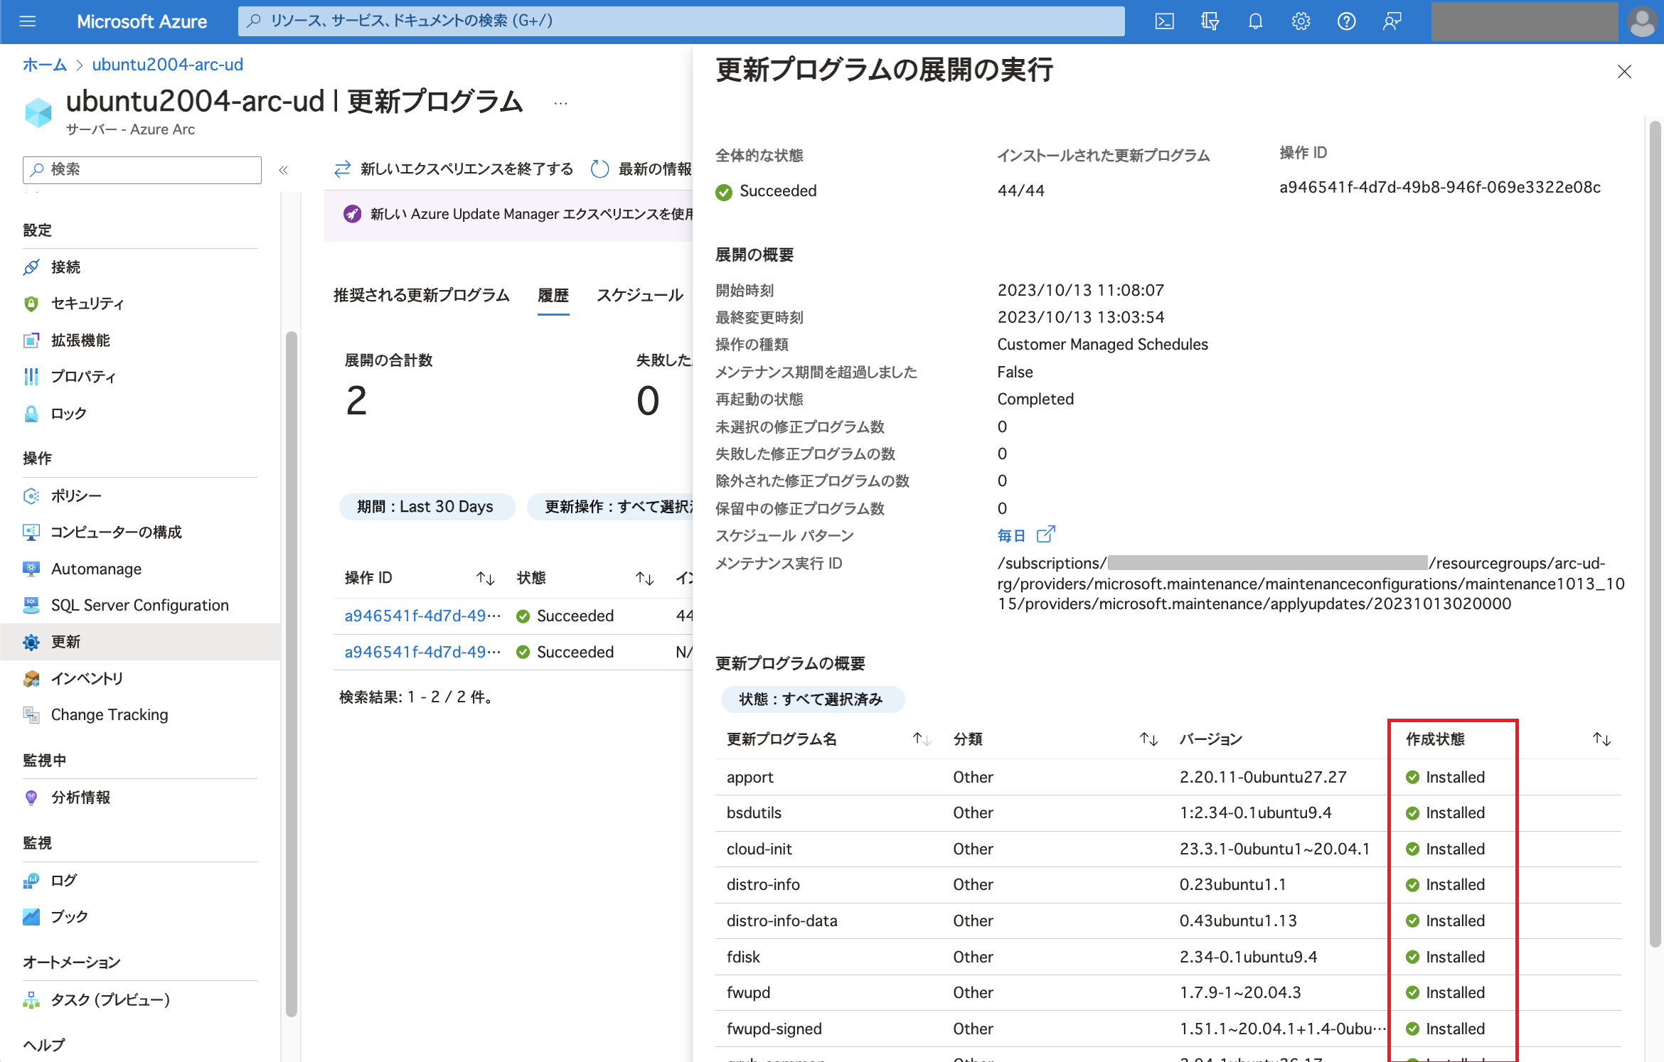Click the cloud-init update row name

click(x=759, y=849)
